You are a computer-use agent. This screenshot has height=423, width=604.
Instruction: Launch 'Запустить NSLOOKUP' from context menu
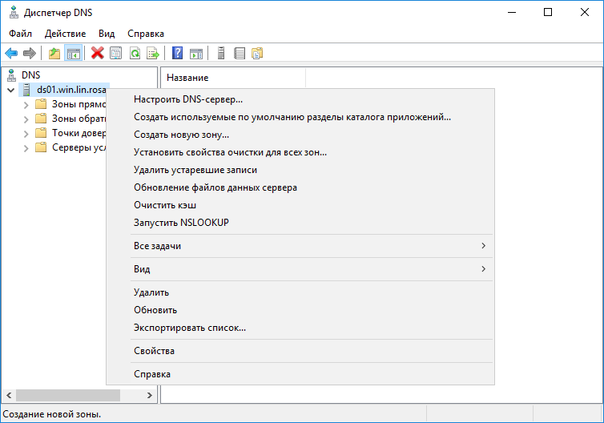tap(181, 223)
